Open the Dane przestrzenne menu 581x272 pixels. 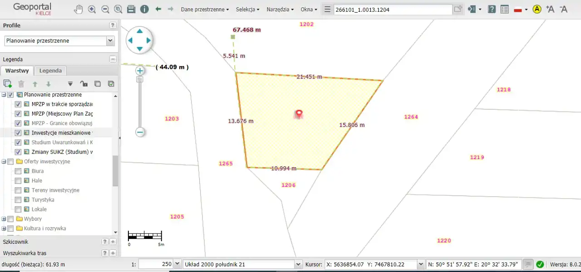pyautogui.click(x=205, y=9)
